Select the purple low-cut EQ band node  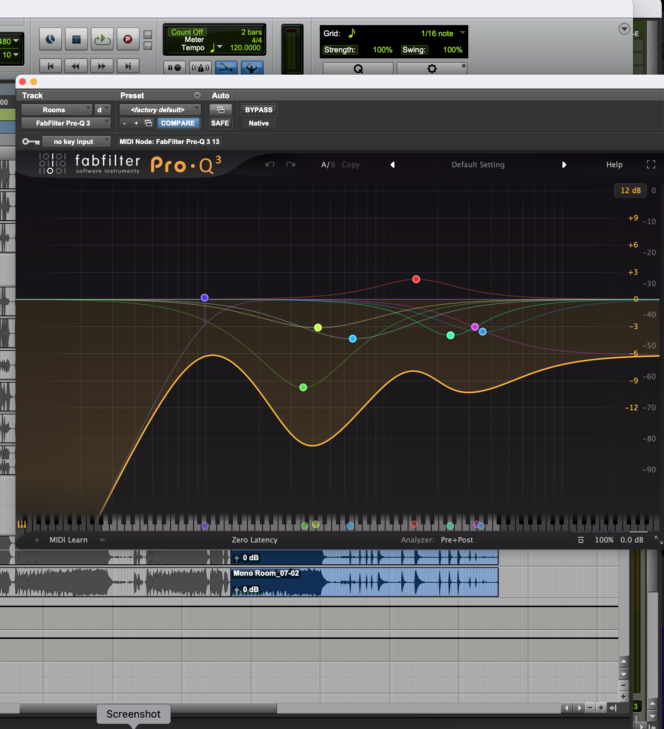pos(205,298)
